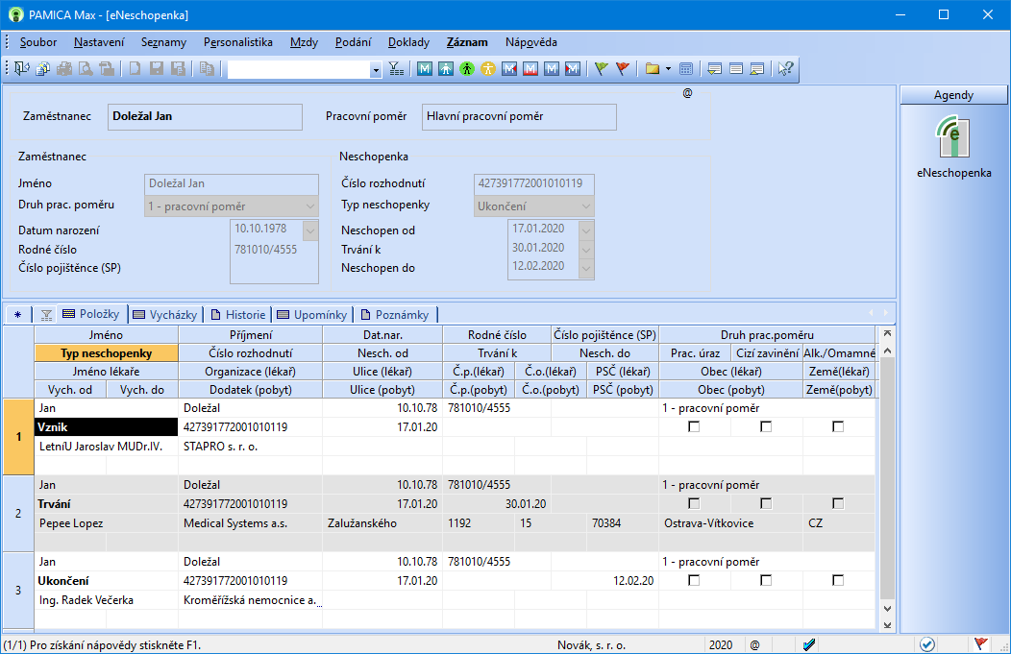The height and width of the screenshot is (654, 1011).
Task: Click the filter icon beside Položky tab
Action: [x=46, y=314]
